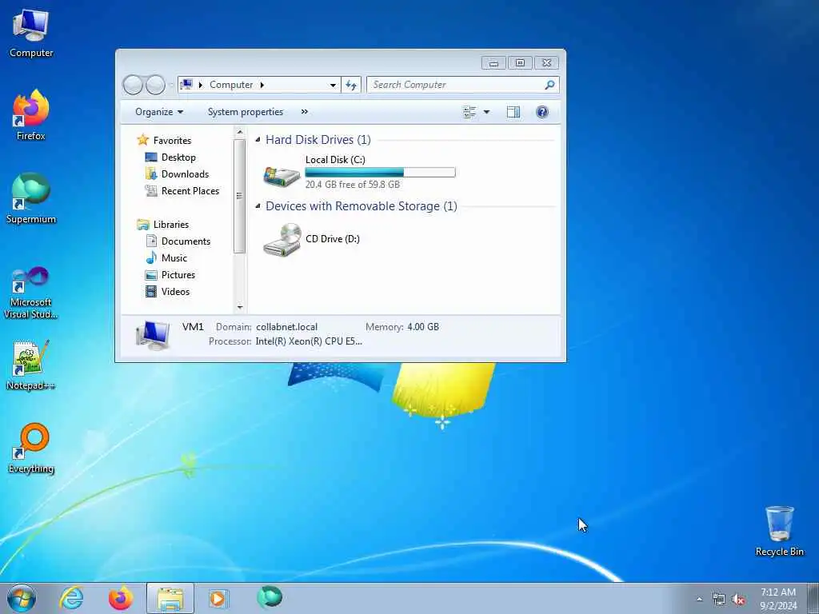Viewport: 819px width, 614px height.
Task: Click the Change your view icon
Action: (469, 112)
